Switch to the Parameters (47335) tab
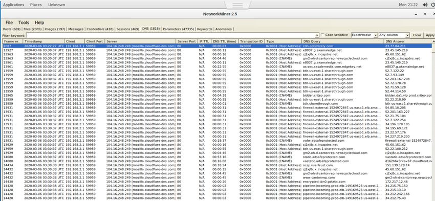The image size is (435, 201). 178,29
